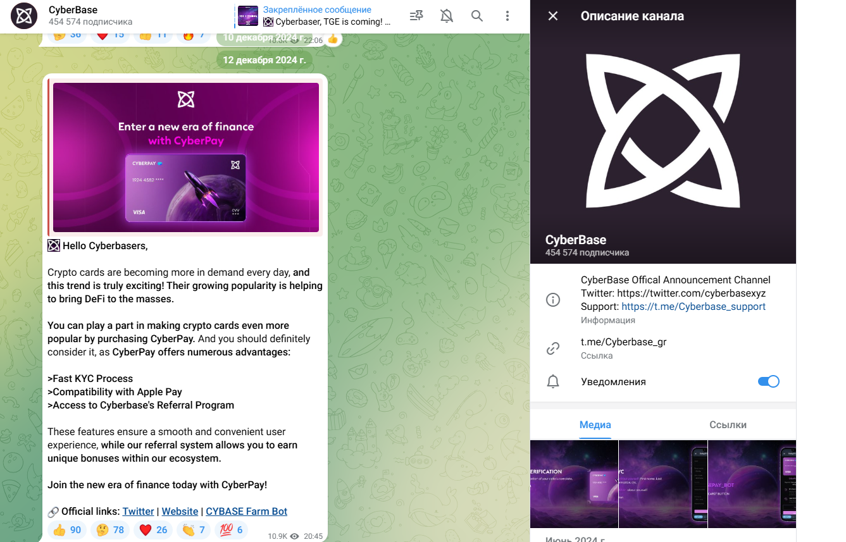Screen dimensions: 846x542
Task: Open the CyberPay card image in message
Action: [x=186, y=157]
